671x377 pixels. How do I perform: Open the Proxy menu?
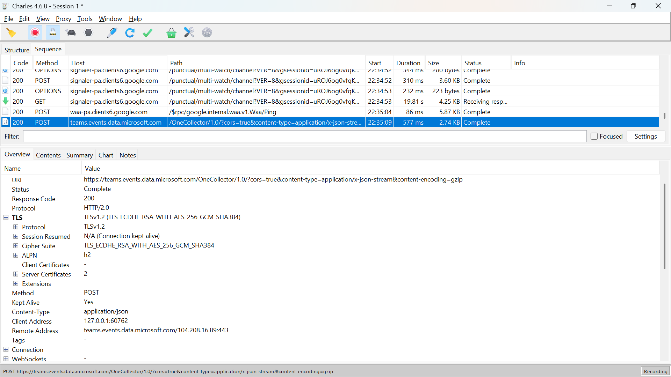tap(63, 19)
